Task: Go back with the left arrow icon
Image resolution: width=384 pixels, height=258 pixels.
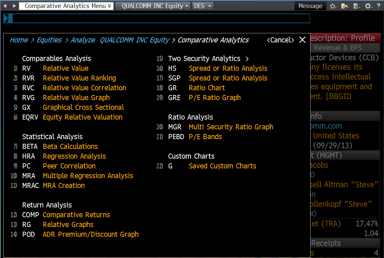Action: click(5, 6)
